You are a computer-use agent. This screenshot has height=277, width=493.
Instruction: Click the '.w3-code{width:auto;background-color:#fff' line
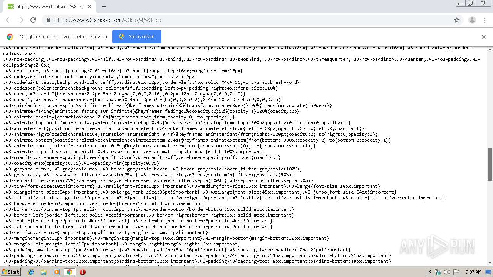151,82
